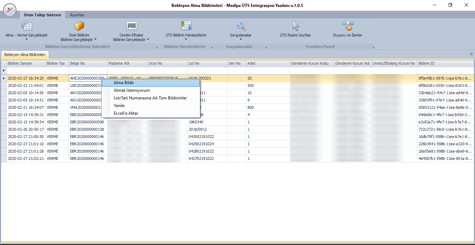The height and width of the screenshot is (245, 475).
Task: Expand Üretim-İthalat Bildirimi Gerçekleştir dropdown arrow
Action: pyautogui.click(x=148, y=40)
